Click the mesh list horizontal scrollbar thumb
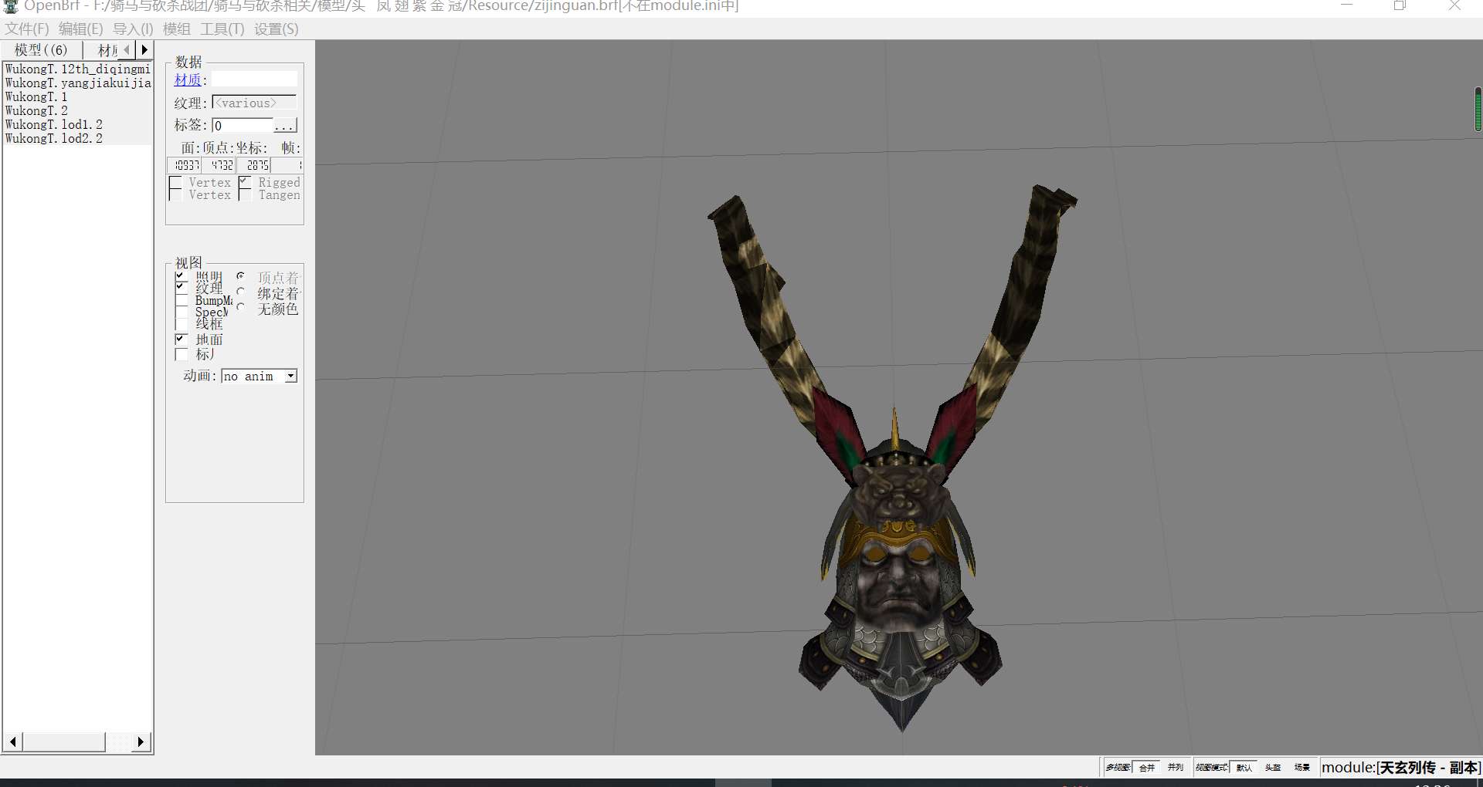The width and height of the screenshot is (1483, 787). coord(64,742)
